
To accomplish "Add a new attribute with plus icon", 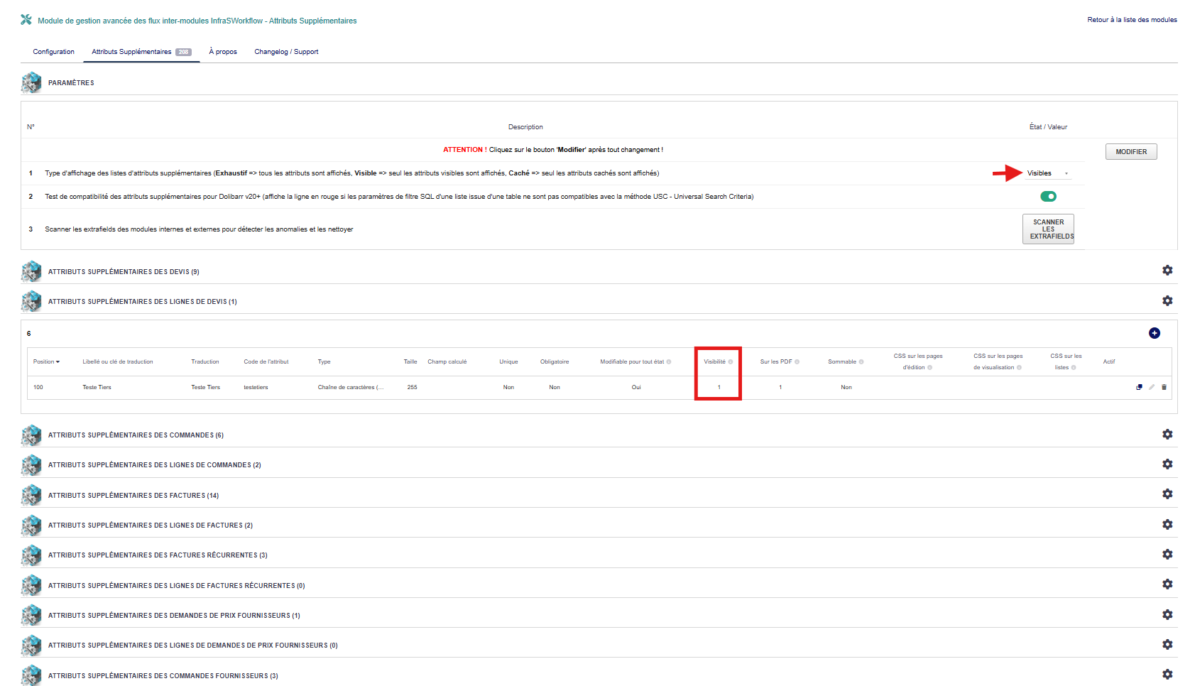I will (1154, 333).
